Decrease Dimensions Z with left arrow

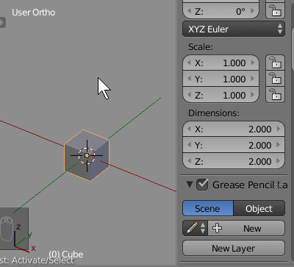coord(189,161)
